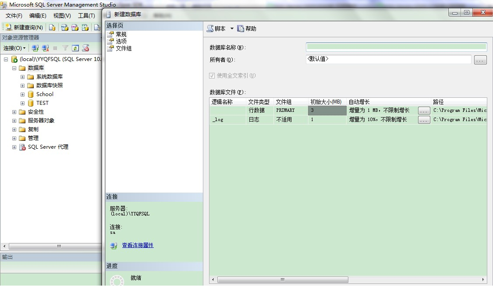Screen dimensions: 493x297
Task: Click the Analysis Services XMLA Query icon
Action: (x=85, y=28)
